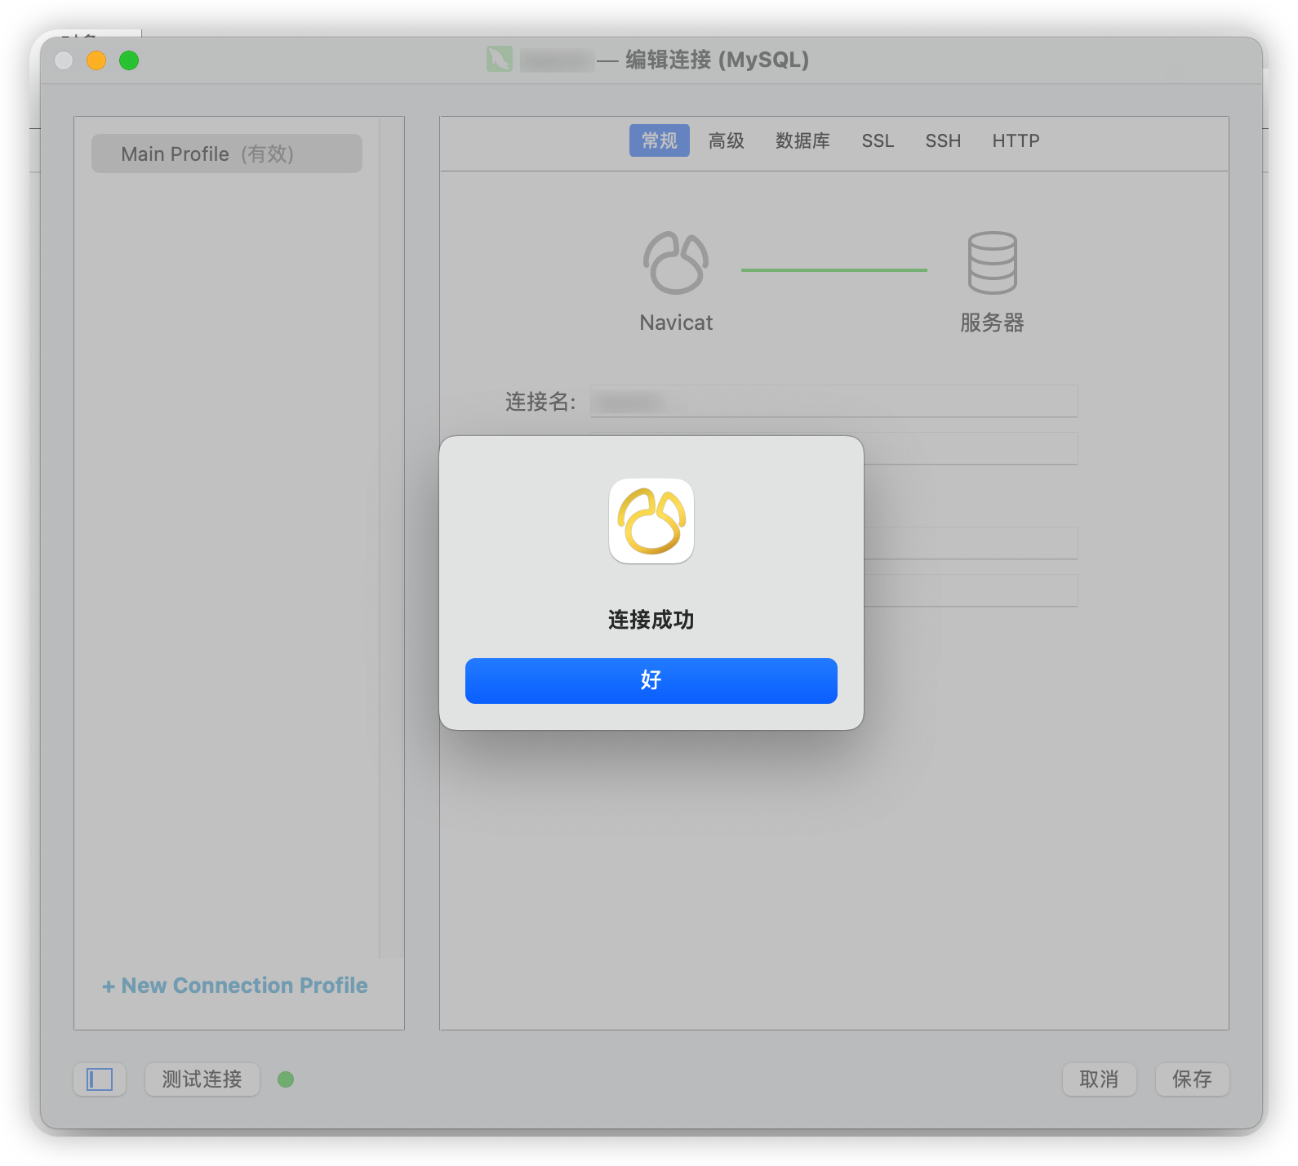Click the 服务器 database icon
The image size is (1298, 1166).
point(992,263)
